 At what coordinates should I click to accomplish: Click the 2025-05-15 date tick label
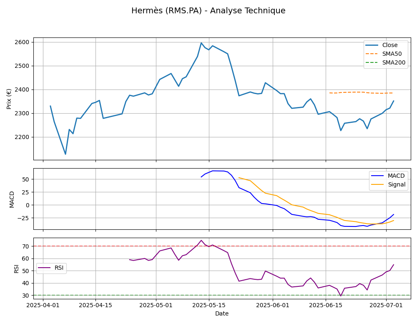pos(209,305)
